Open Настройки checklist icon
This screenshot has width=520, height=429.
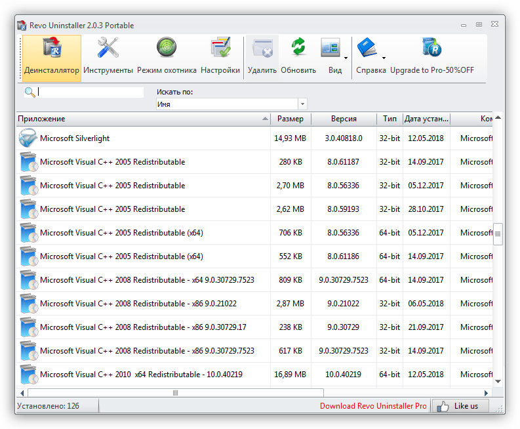coord(220,47)
